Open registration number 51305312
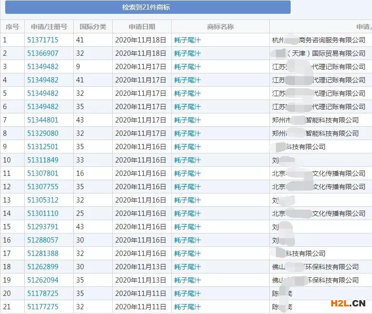The image size is (372, 314). pyautogui.click(x=43, y=200)
